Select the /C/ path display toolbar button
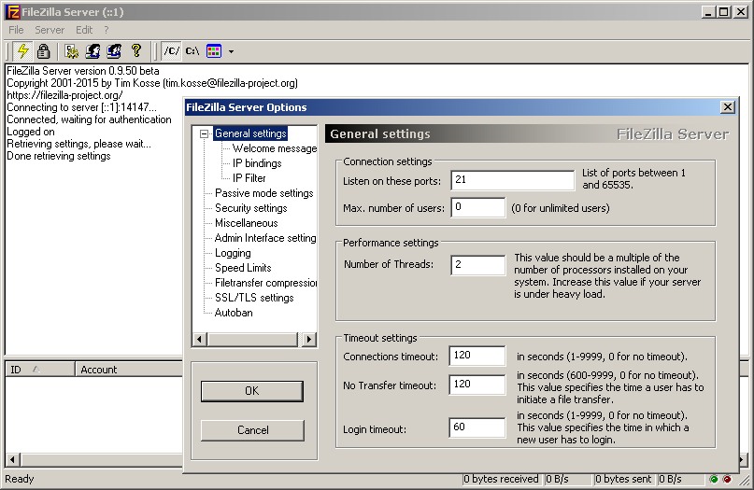This screenshot has height=490, width=754. point(172,51)
